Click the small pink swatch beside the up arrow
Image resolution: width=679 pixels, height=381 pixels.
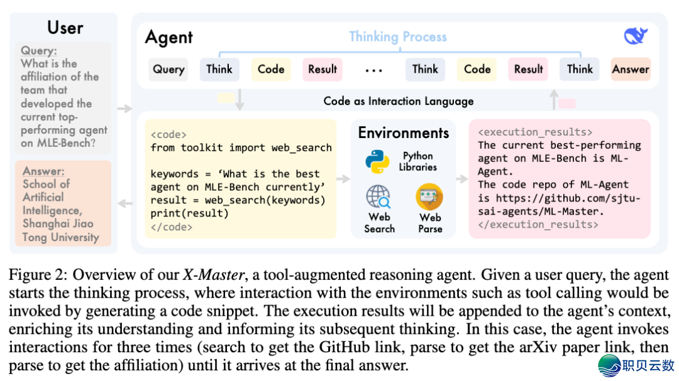tap(567, 104)
